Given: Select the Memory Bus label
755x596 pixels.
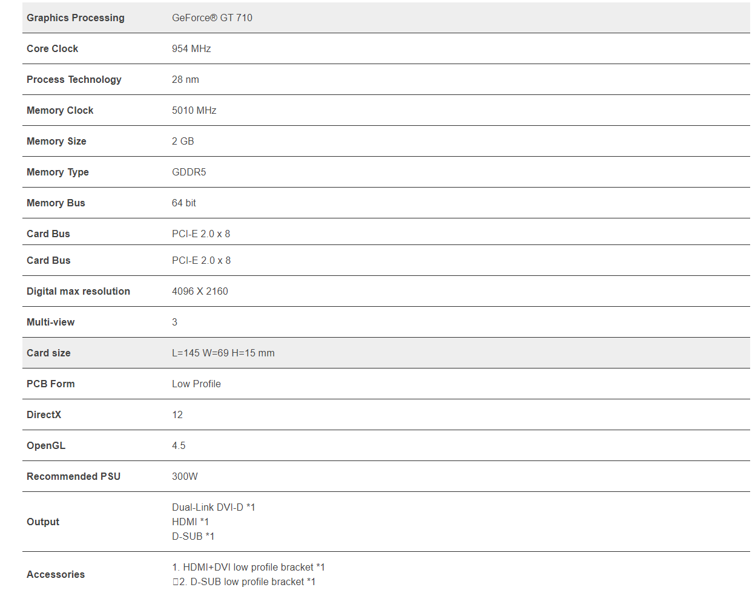Looking at the screenshot, I should pos(56,203).
